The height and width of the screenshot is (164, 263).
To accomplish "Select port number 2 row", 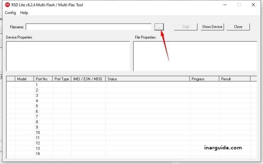I will (x=131, y=90).
